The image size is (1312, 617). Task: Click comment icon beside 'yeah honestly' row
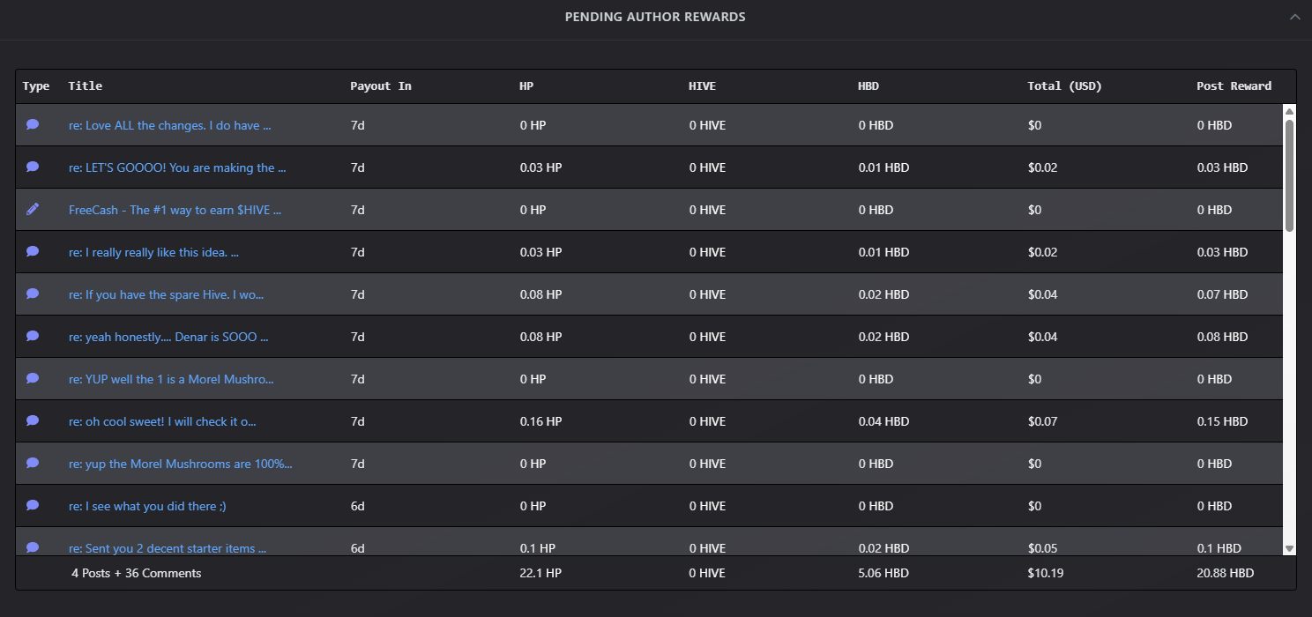[x=33, y=336]
